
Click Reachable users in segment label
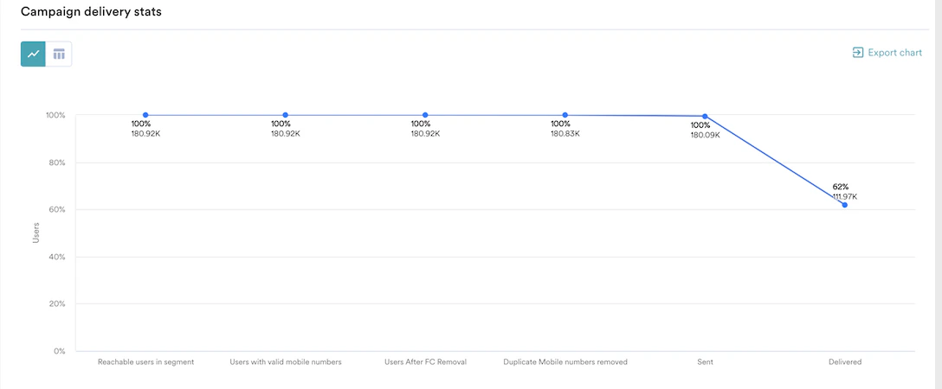tap(146, 362)
